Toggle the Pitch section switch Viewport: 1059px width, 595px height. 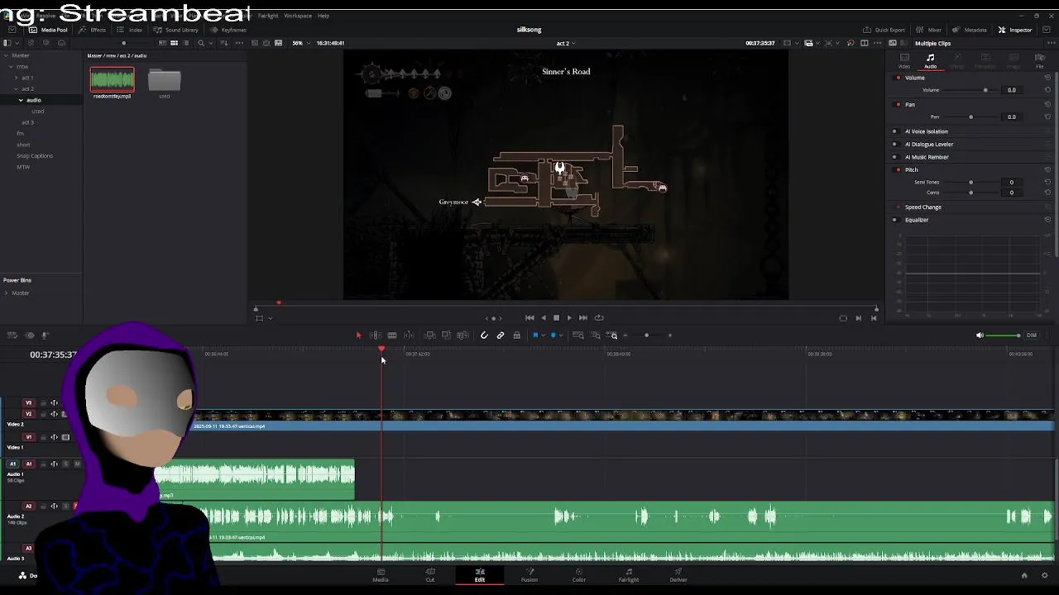898,170
